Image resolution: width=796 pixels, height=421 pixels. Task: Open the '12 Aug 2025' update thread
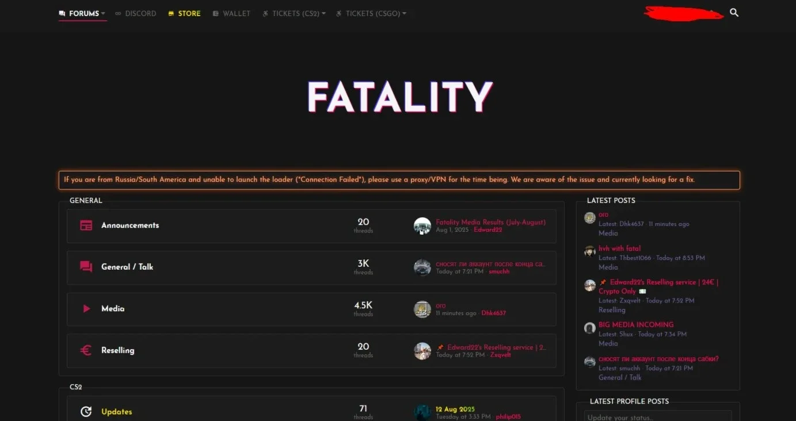tap(455, 409)
